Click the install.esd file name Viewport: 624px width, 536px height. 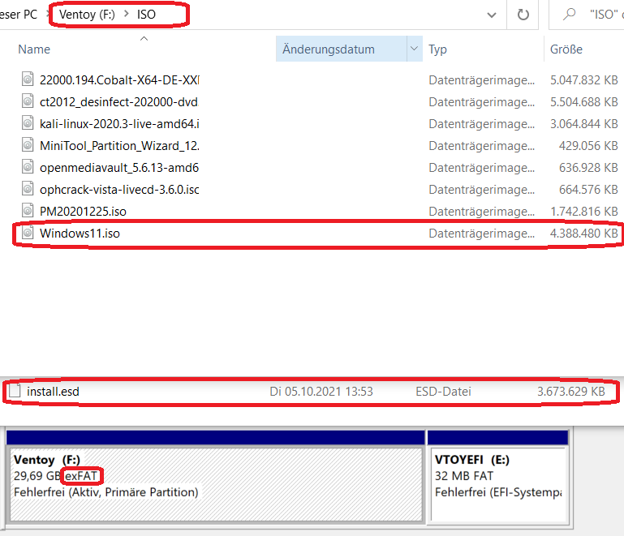(53, 392)
